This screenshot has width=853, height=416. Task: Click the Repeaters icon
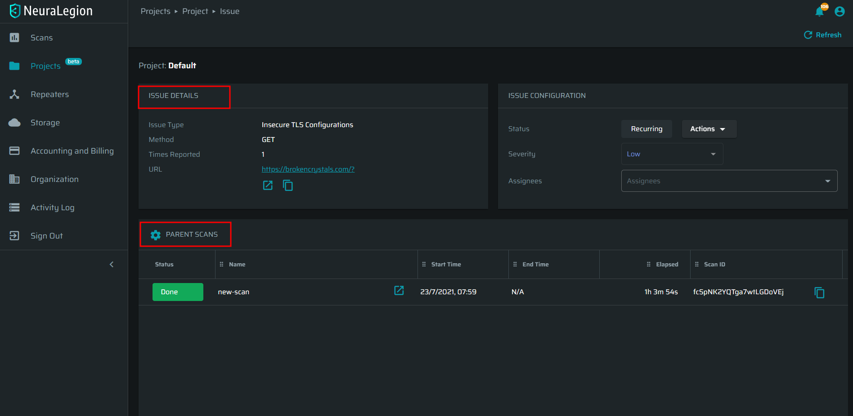point(14,94)
